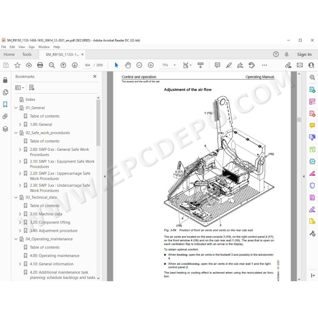Open Index bookmark

click(x=30, y=99)
